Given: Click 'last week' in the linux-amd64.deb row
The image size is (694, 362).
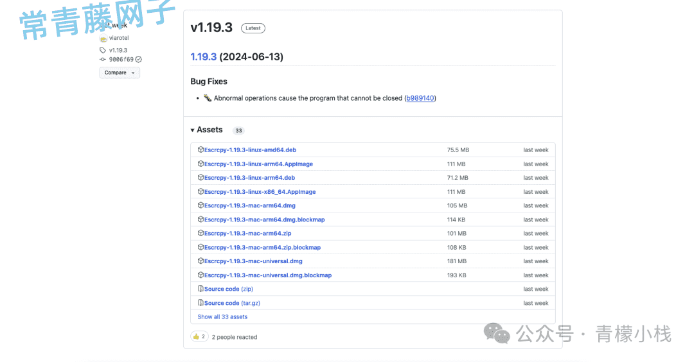Looking at the screenshot, I should (x=535, y=150).
